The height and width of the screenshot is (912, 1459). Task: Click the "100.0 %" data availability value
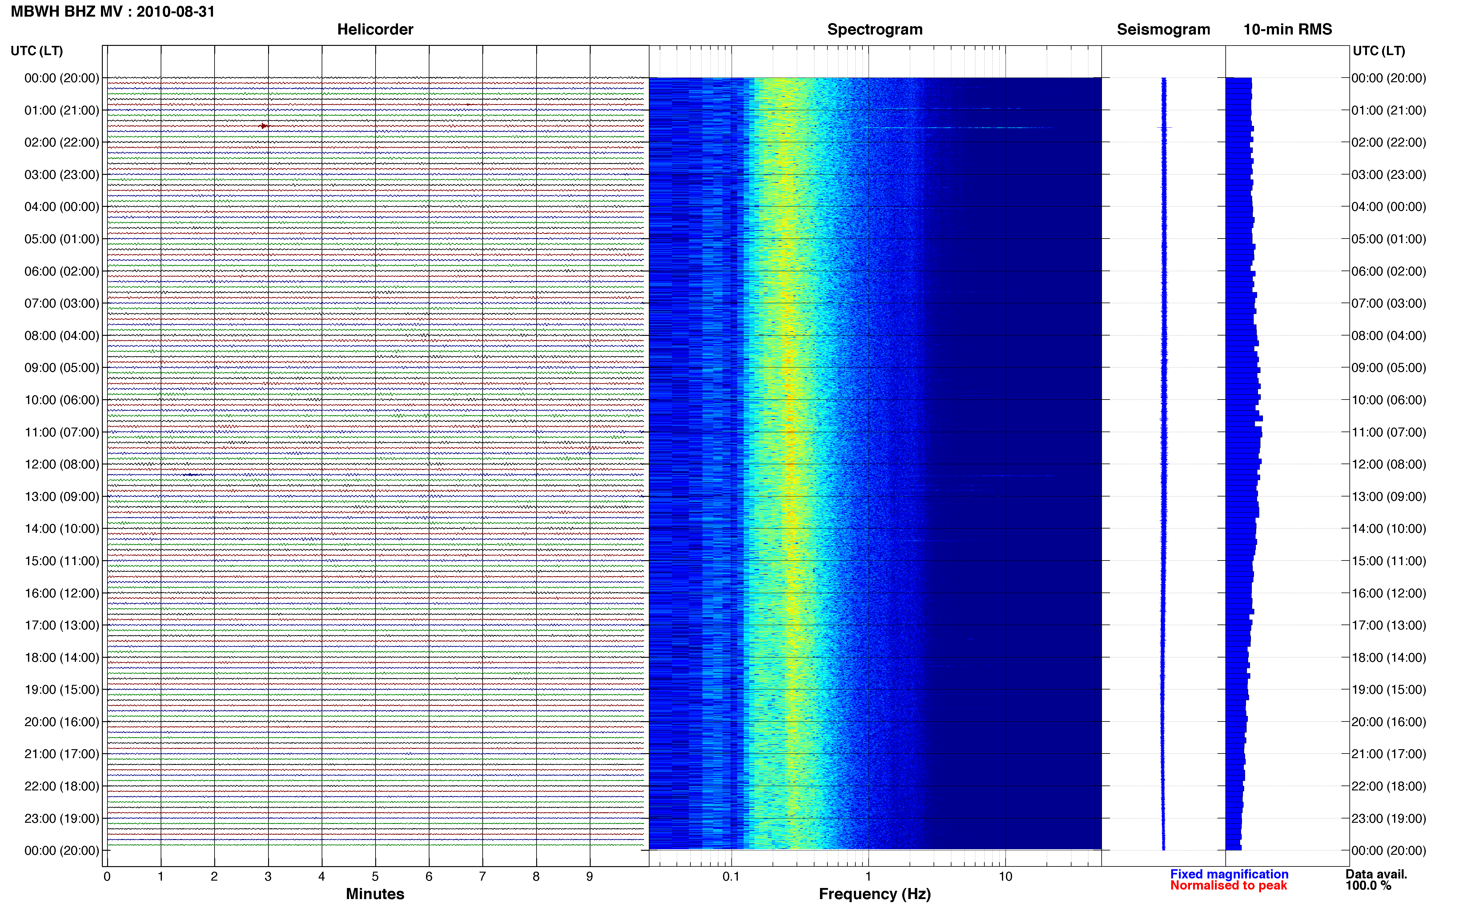1369,886
